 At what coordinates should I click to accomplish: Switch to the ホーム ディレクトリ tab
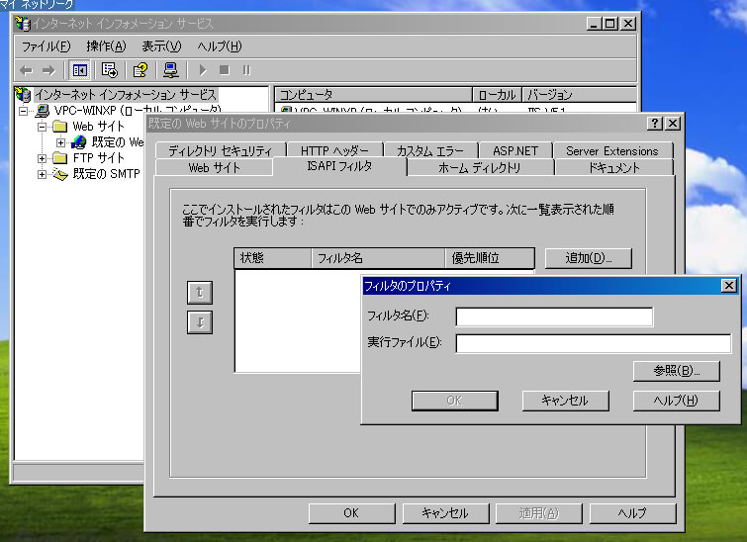(479, 168)
